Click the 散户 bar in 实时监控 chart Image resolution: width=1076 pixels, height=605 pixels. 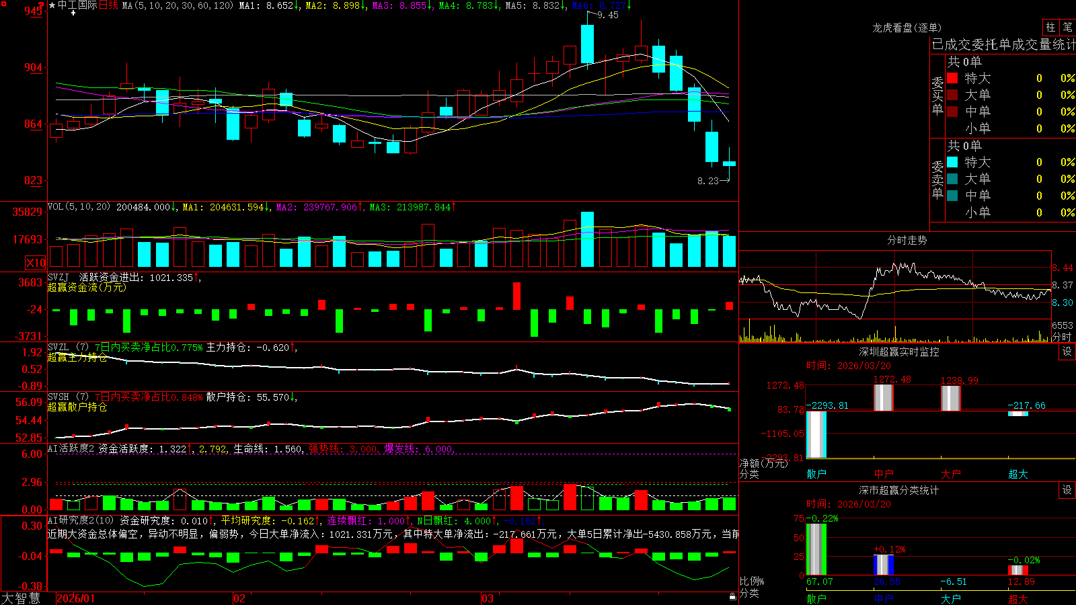click(816, 434)
